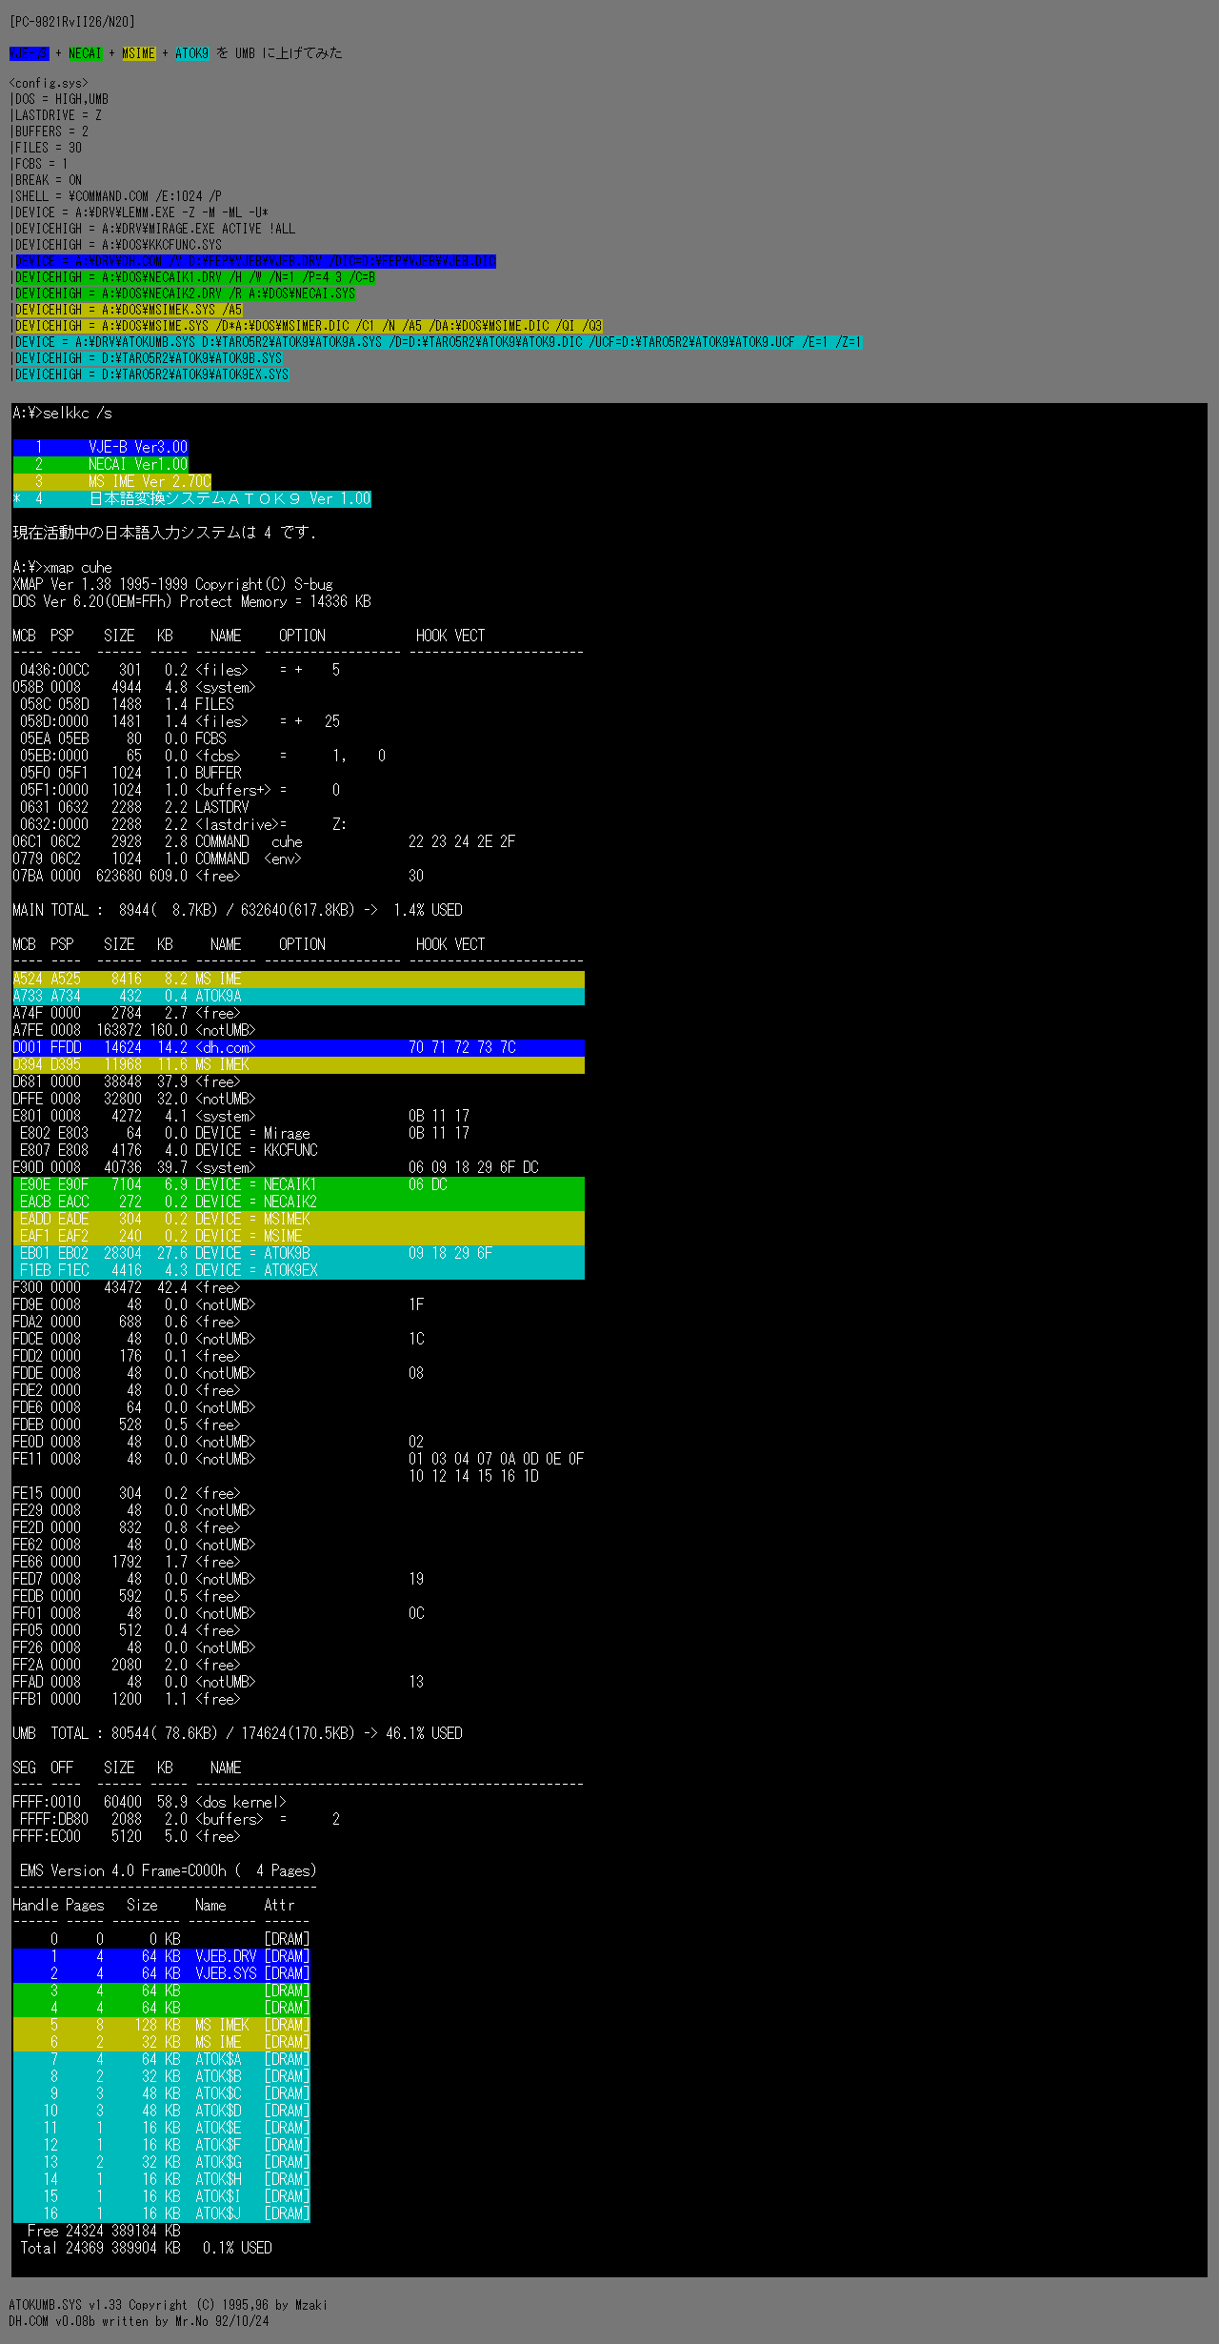Click the yellow DEVICEHIGH MSIME.SYS MSIMER.DIC line

click(x=309, y=326)
